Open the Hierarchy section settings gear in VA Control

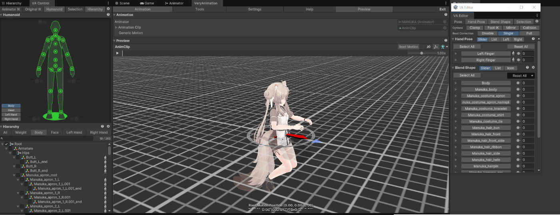(x=108, y=127)
